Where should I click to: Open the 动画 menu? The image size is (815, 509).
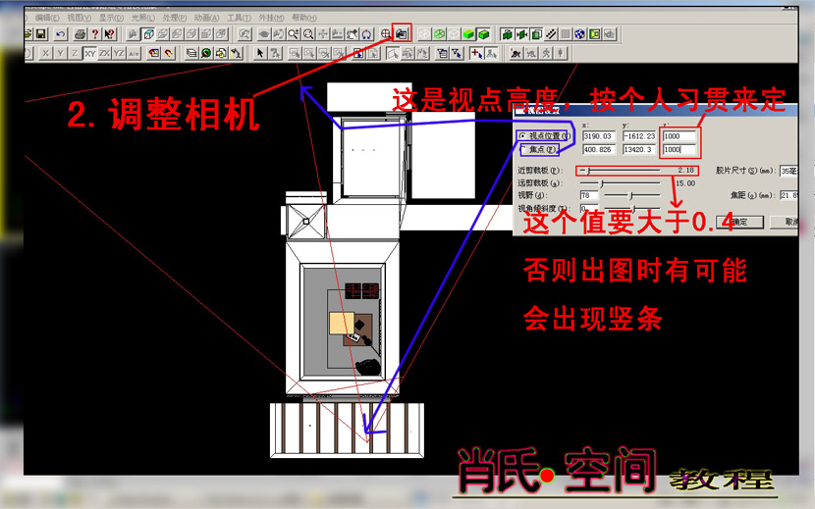click(x=206, y=19)
